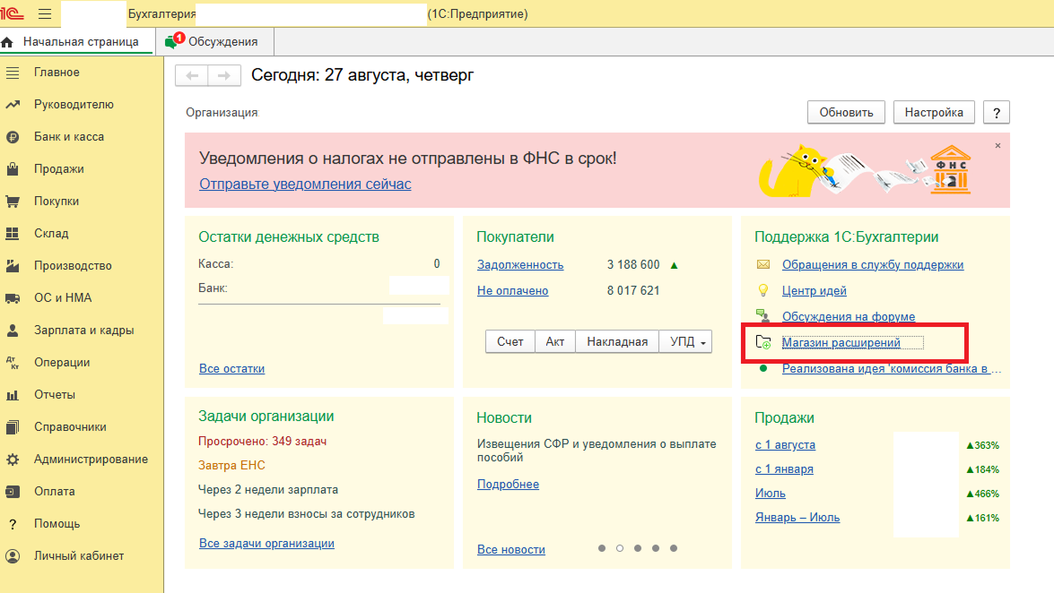Open the Задолженность link
The image size is (1054, 593).
tap(520, 264)
